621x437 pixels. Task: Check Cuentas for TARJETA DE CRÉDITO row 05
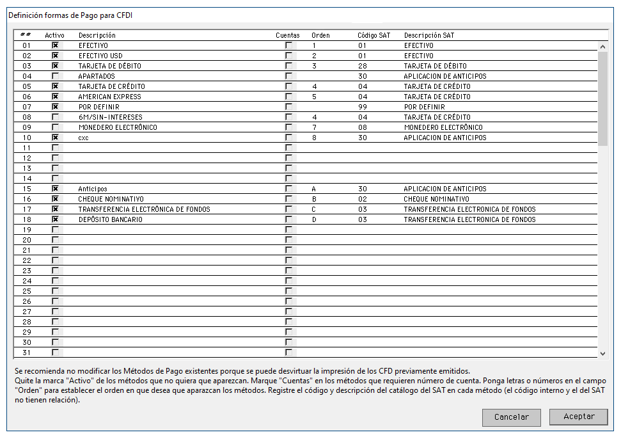288,86
